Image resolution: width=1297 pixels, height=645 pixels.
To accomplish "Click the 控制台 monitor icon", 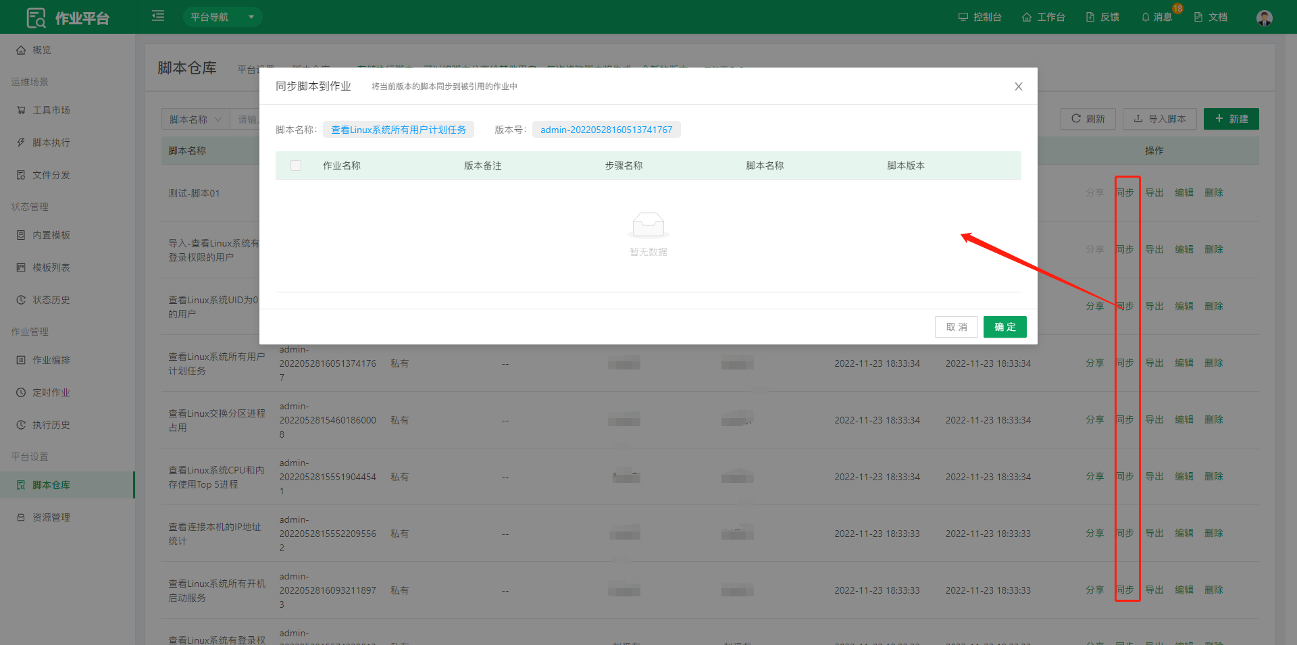I will pos(963,17).
